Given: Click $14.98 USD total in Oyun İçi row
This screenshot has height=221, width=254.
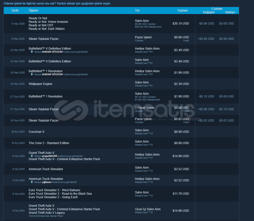Looking at the screenshot, I should point(181,211).
